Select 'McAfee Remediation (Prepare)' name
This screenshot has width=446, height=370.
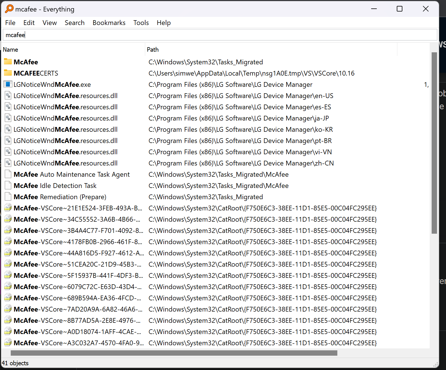tap(60, 197)
